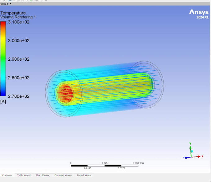Switch to the 3D Viewer tab

[7, 175]
